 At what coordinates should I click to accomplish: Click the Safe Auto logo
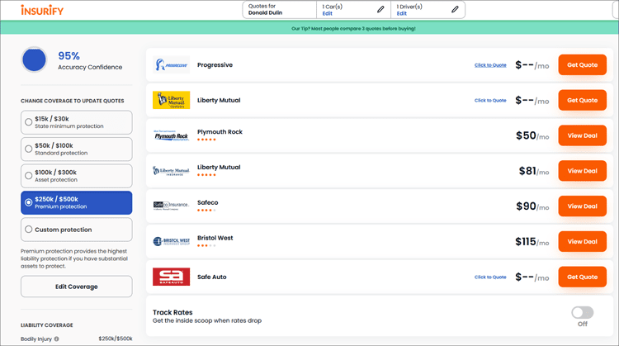172,277
